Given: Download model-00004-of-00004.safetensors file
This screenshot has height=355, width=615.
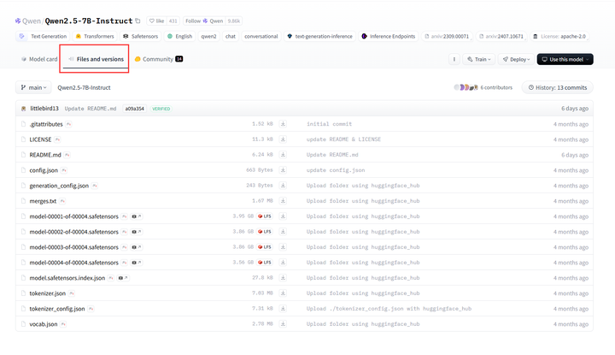Looking at the screenshot, I should 283,263.
